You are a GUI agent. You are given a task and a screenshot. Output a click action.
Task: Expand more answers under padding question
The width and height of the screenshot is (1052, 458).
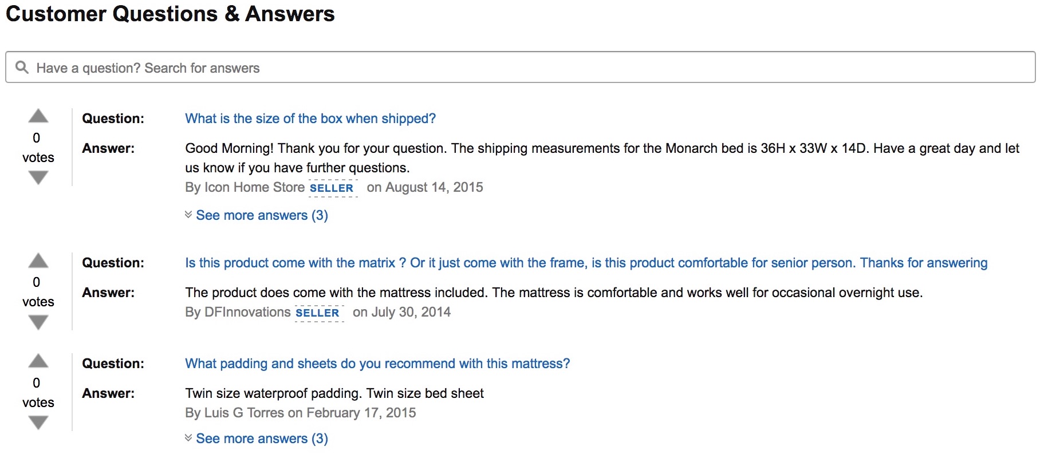[262, 439]
